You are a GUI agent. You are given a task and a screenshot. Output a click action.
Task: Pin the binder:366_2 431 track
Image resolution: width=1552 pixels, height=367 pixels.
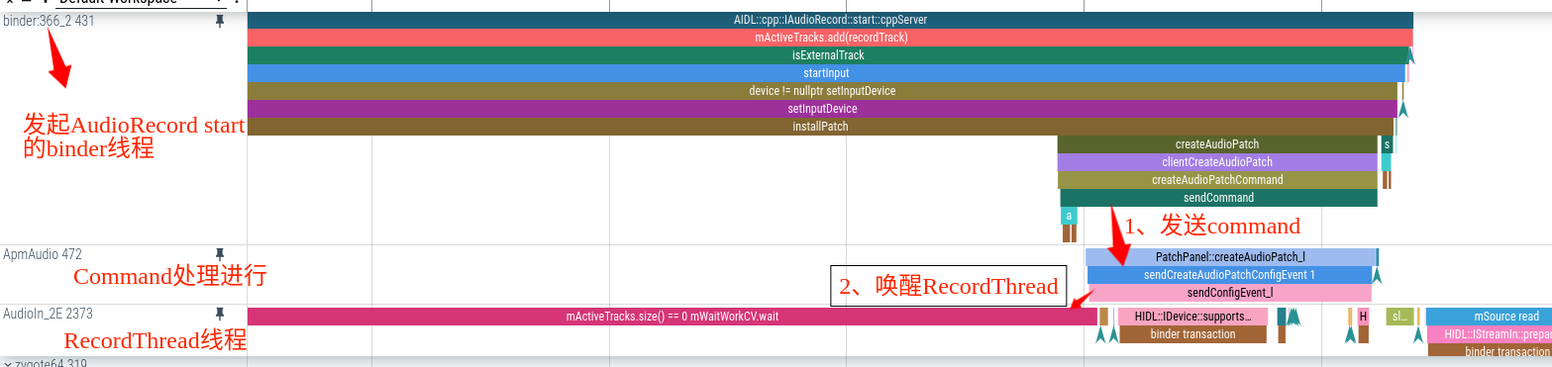[220, 21]
